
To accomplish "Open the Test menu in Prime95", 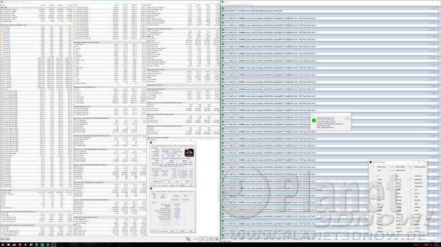I will click(x=223, y=5).
